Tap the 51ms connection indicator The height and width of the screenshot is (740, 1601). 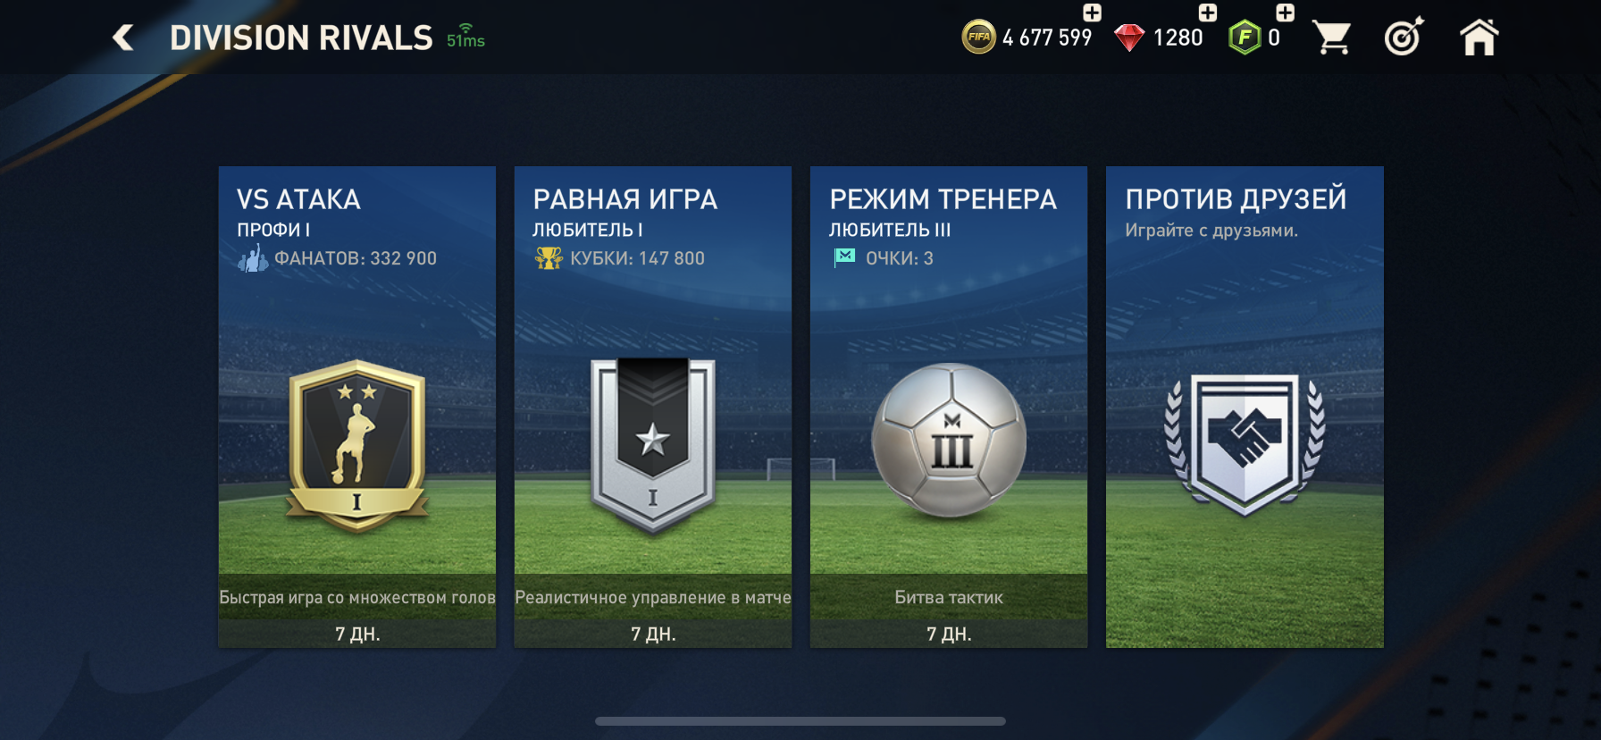465,37
